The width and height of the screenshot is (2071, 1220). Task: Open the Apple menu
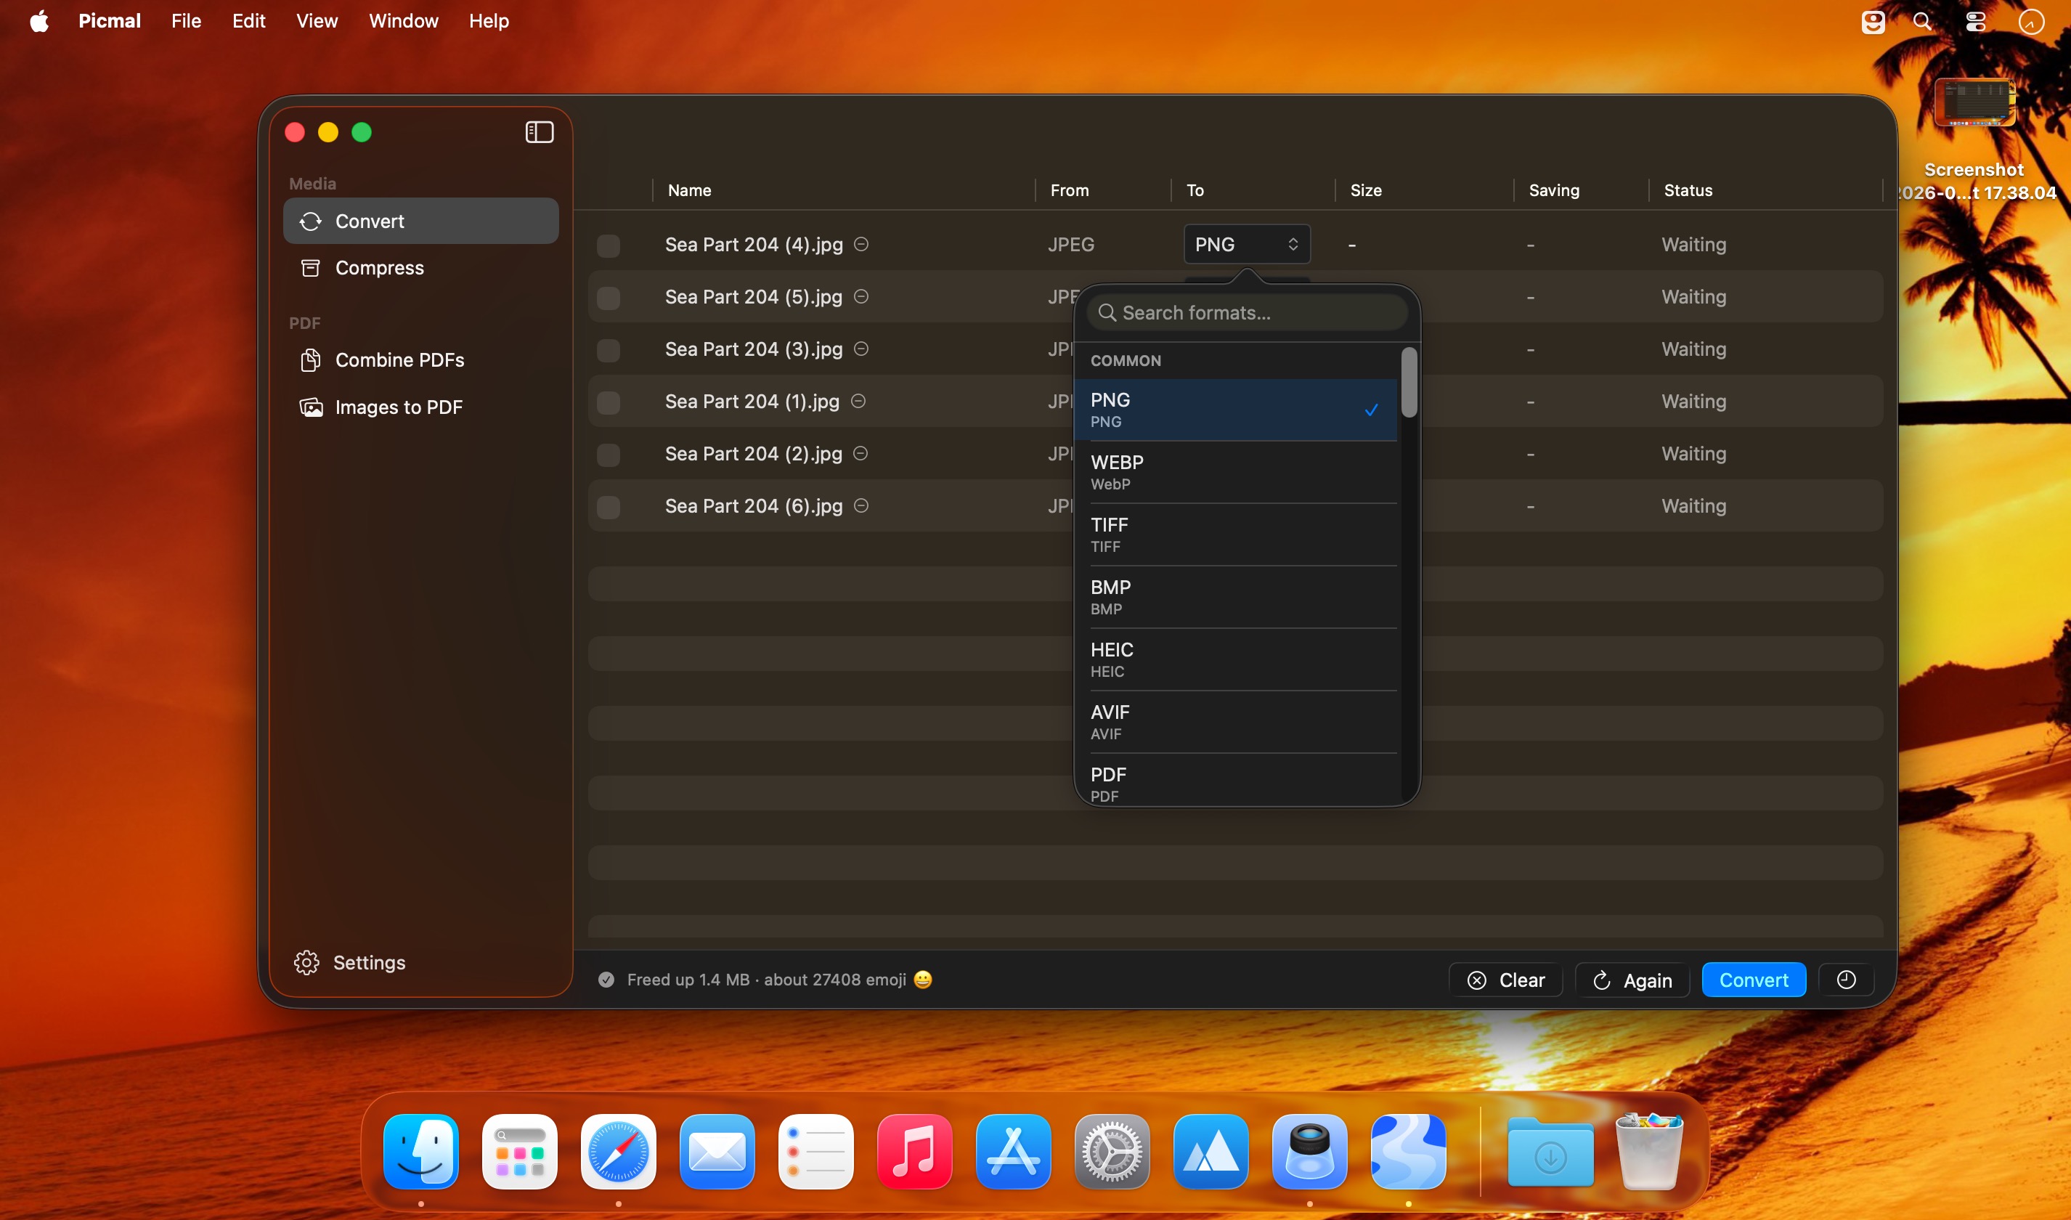[x=38, y=21]
